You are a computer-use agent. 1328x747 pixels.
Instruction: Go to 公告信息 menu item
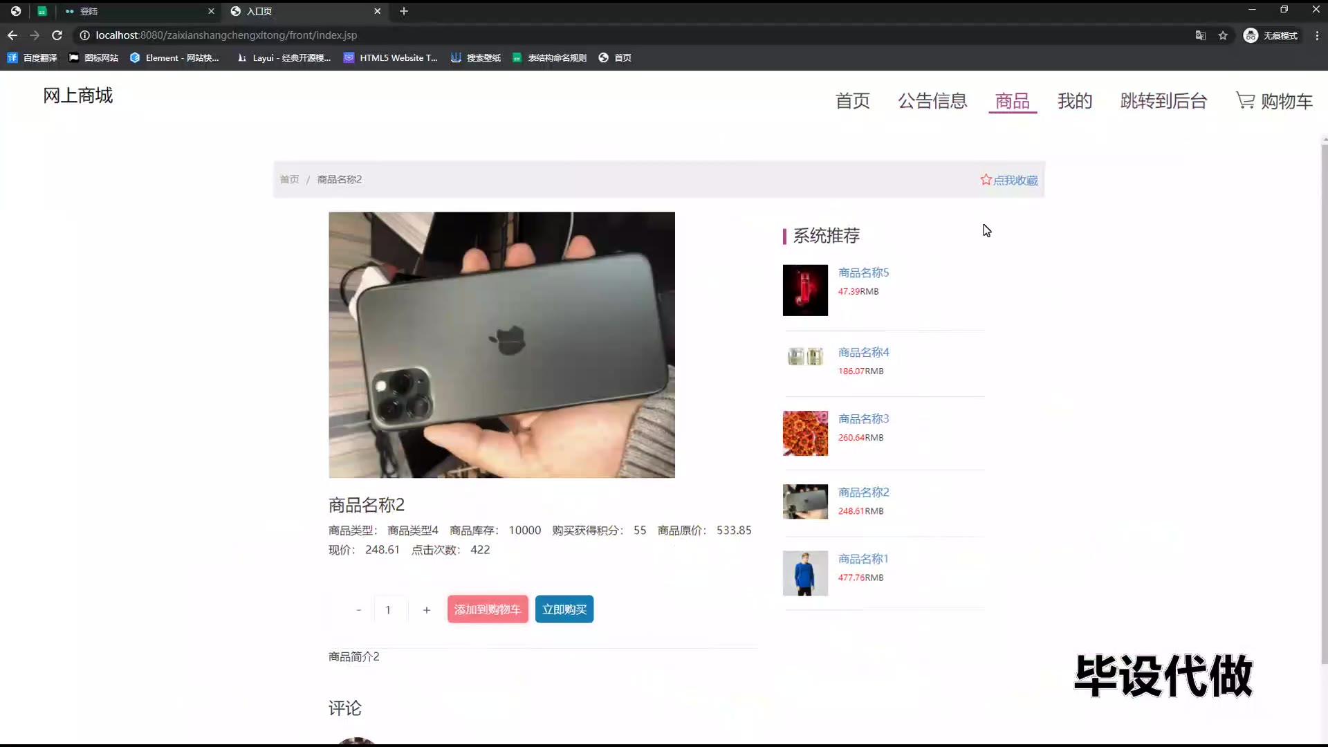pyautogui.click(x=932, y=101)
